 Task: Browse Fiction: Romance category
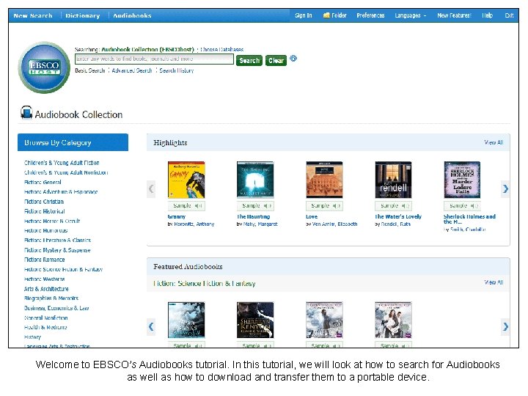45,260
